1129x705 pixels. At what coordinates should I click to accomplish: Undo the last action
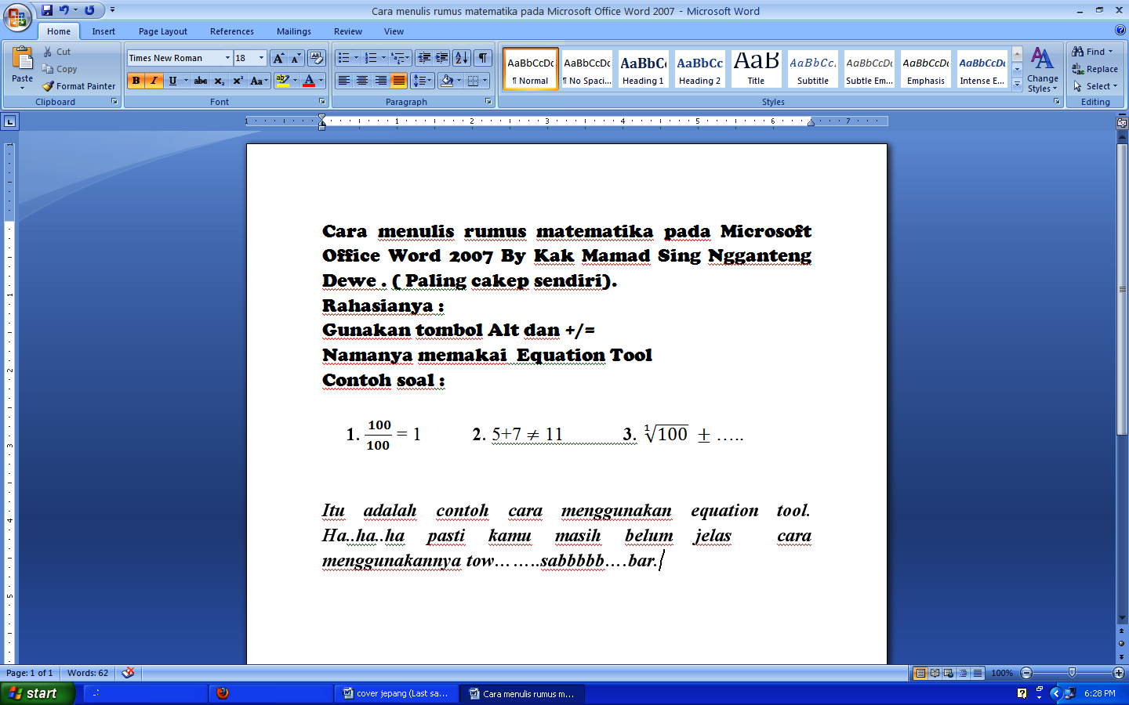[x=64, y=10]
